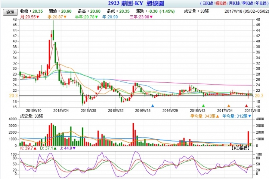Click the 最低：20.35 low price value

(118, 11)
